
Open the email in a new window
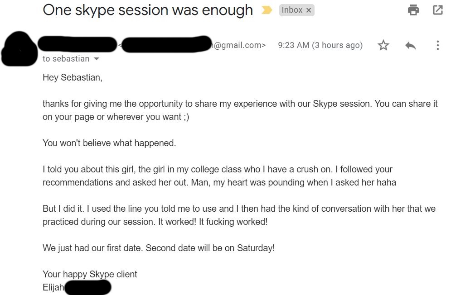click(x=438, y=10)
